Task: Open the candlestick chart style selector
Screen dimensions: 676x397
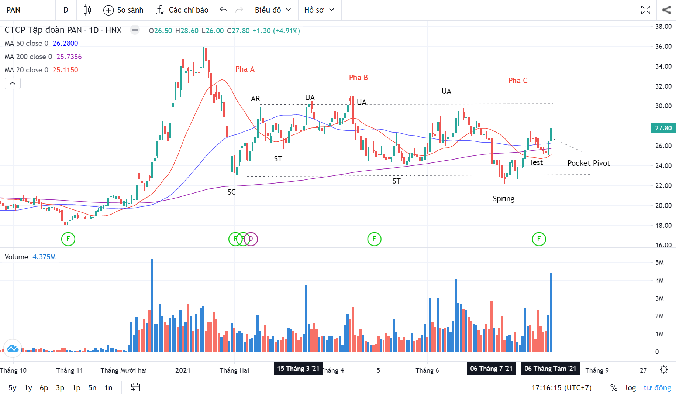Action: click(x=87, y=10)
